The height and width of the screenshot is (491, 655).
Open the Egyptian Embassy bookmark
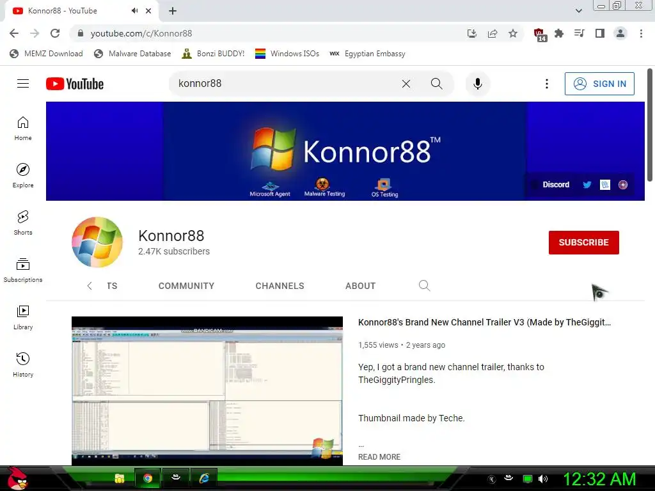[x=367, y=54]
